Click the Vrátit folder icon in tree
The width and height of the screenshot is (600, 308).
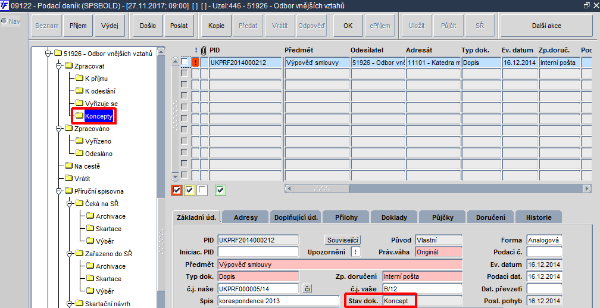click(x=68, y=178)
